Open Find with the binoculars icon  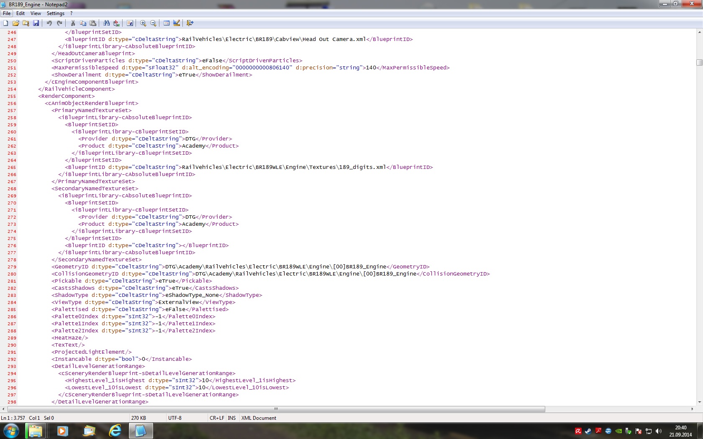tap(106, 23)
